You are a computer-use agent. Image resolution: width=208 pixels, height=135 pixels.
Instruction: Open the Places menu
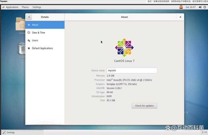click(25, 7)
